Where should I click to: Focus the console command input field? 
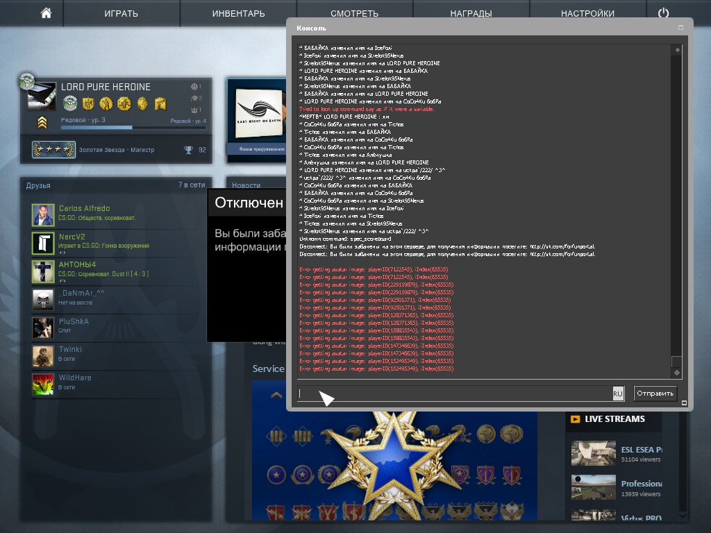click(x=455, y=394)
